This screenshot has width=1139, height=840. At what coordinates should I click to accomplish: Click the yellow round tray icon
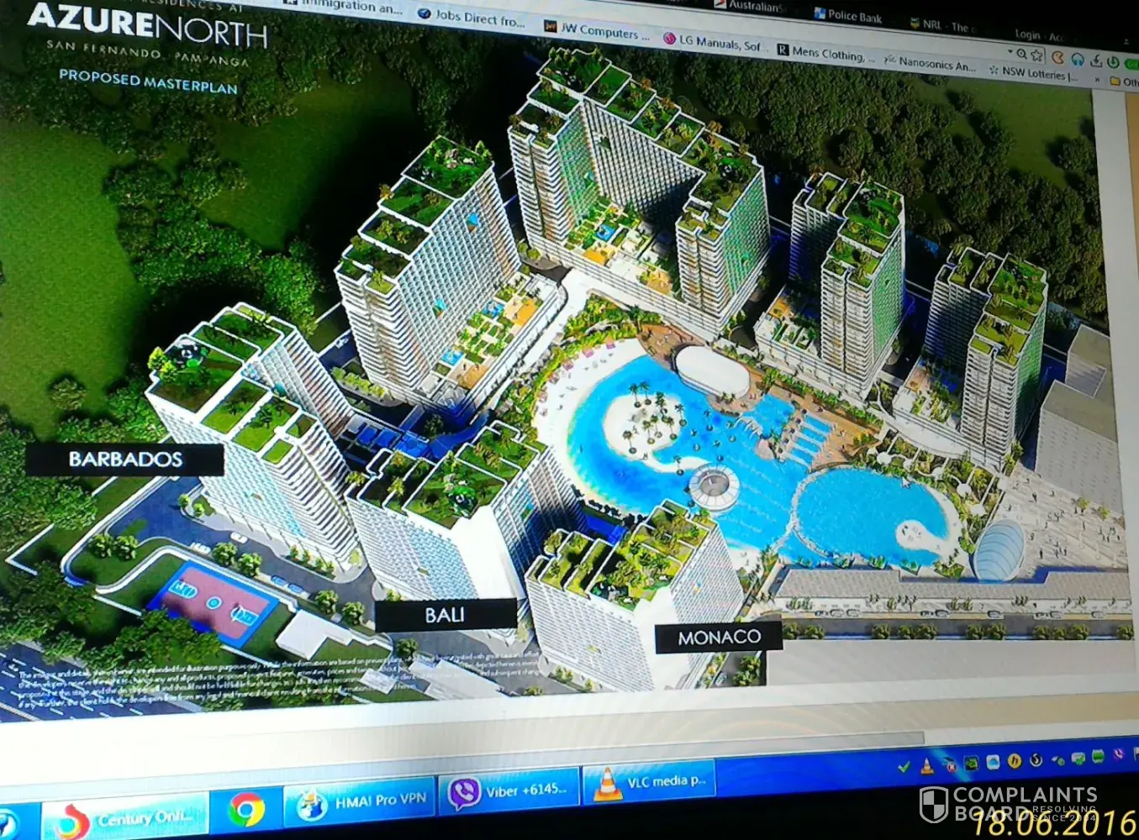pos(1014,761)
